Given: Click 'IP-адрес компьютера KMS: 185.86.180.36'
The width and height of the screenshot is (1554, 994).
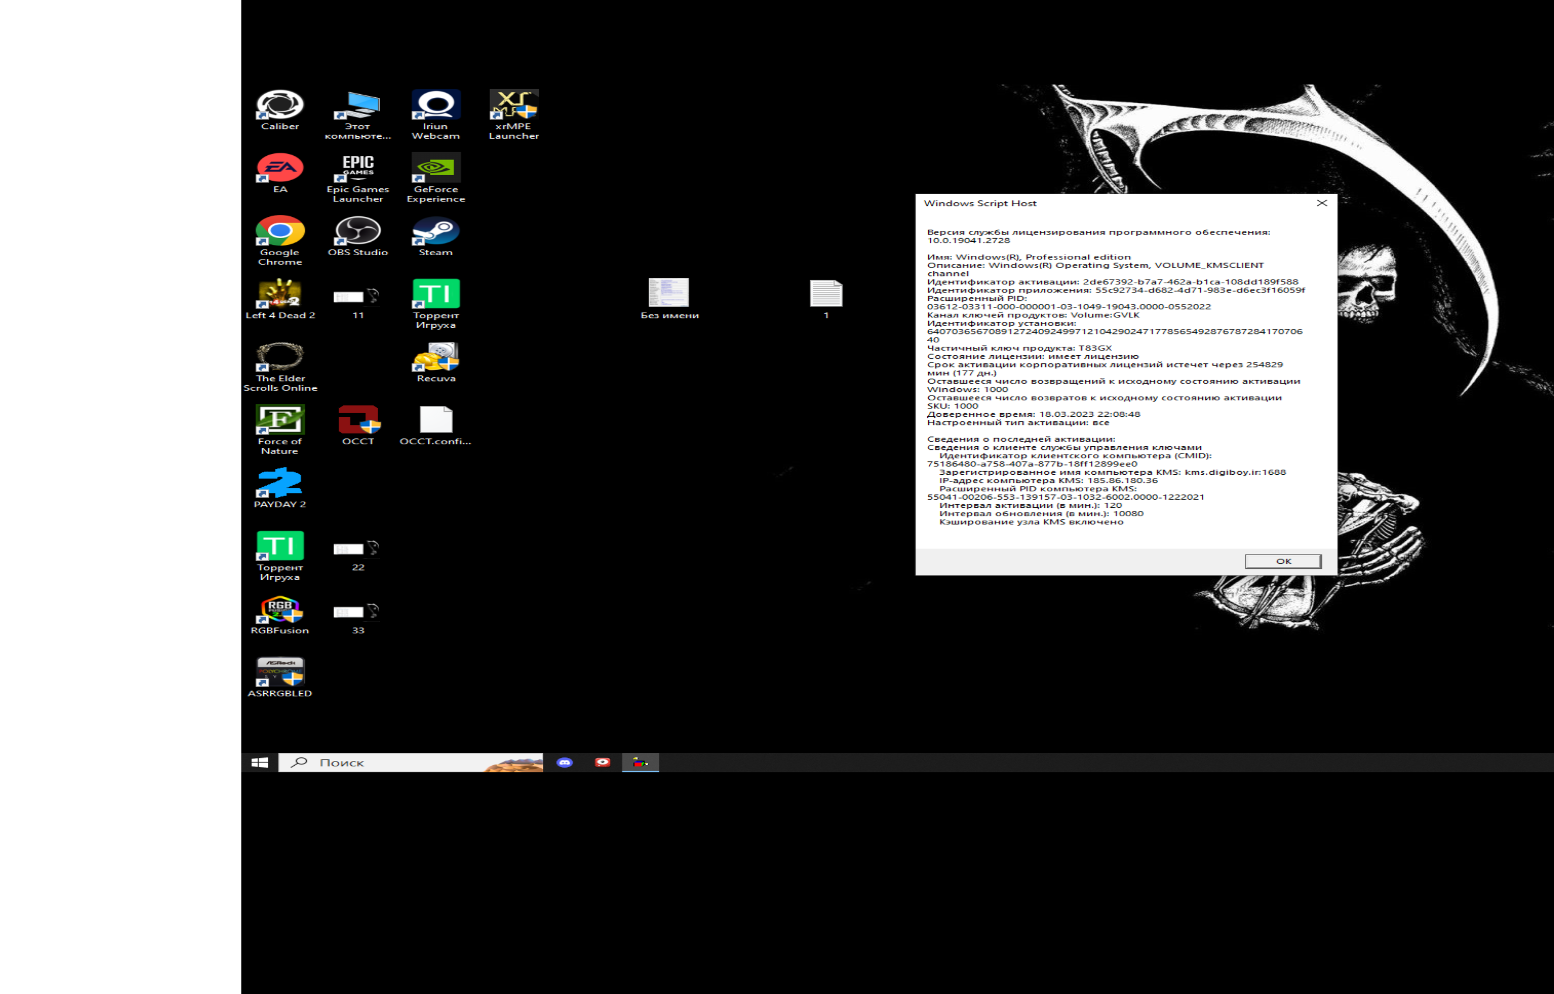Looking at the screenshot, I should [1048, 480].
